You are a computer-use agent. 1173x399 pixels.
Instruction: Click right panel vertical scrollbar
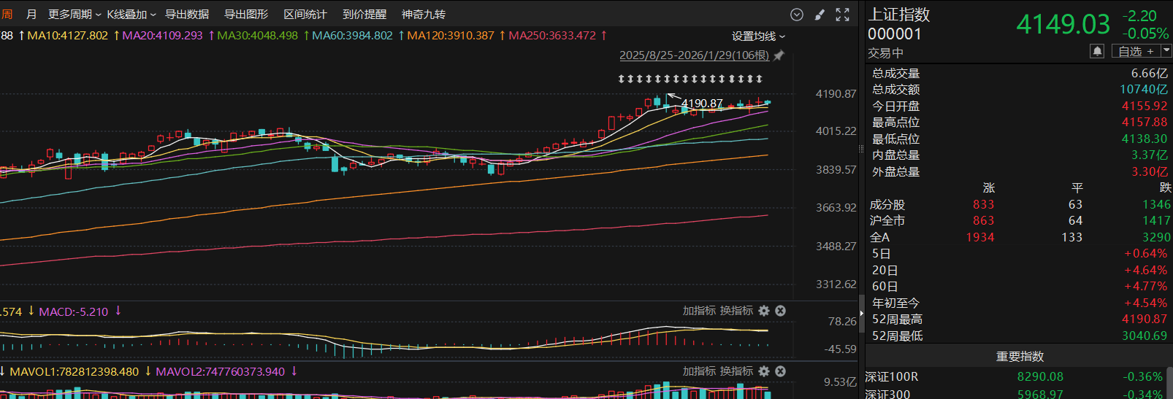1169,383
